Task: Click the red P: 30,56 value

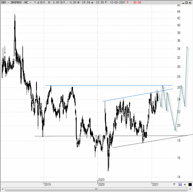Action: [134, 2]
